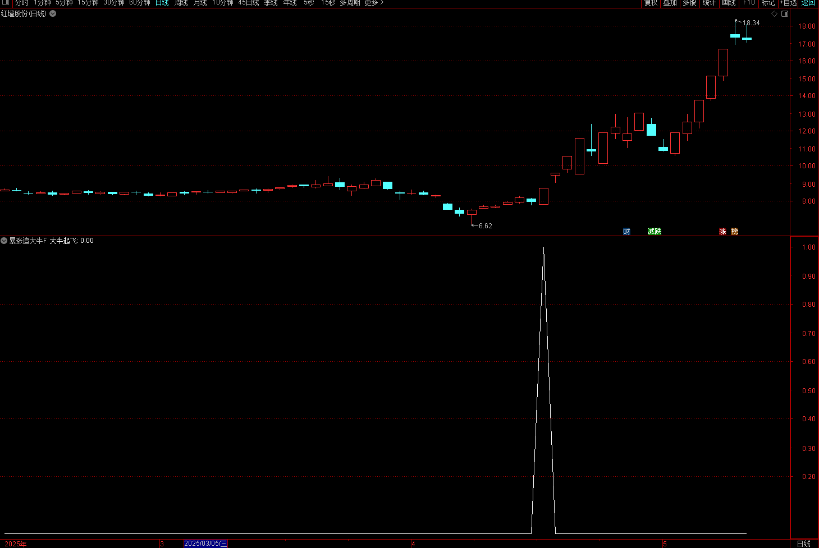Select the 日线 daily chart tab
This screenshot has width=819, height=548.
(x=162, y=3)
